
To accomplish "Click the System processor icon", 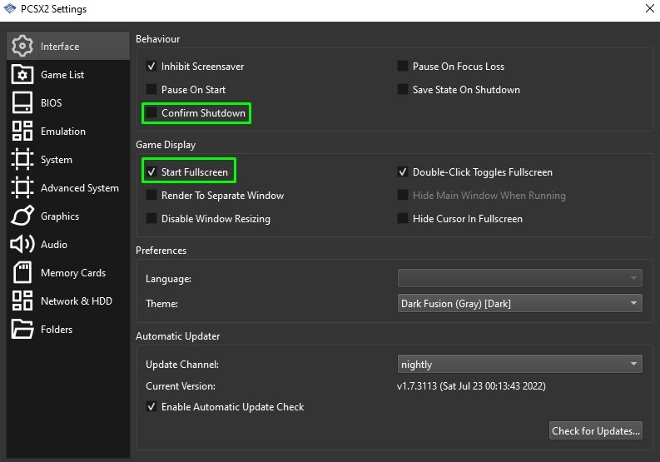I will [x=22, y=159].
